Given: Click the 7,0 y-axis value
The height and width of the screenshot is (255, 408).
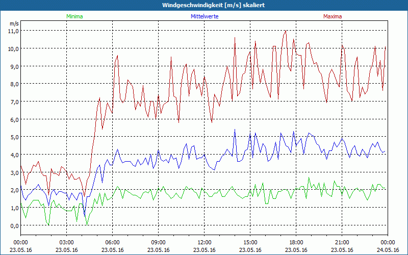Looking at the screenshot, I should [15, 101].
